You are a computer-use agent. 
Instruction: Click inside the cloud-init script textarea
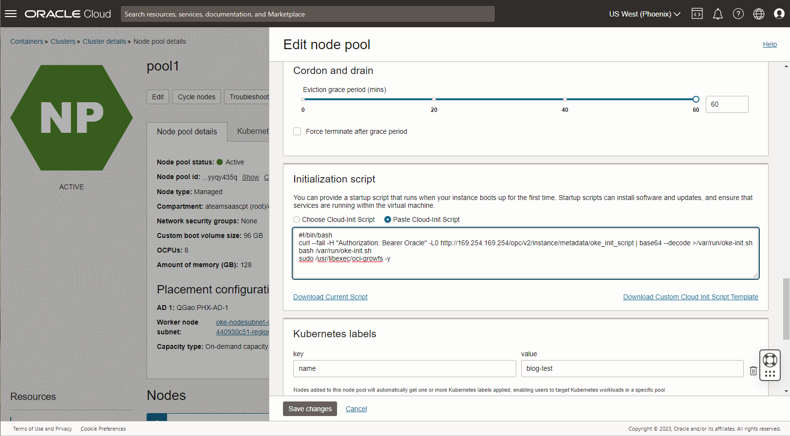click(x=526, y=253)
